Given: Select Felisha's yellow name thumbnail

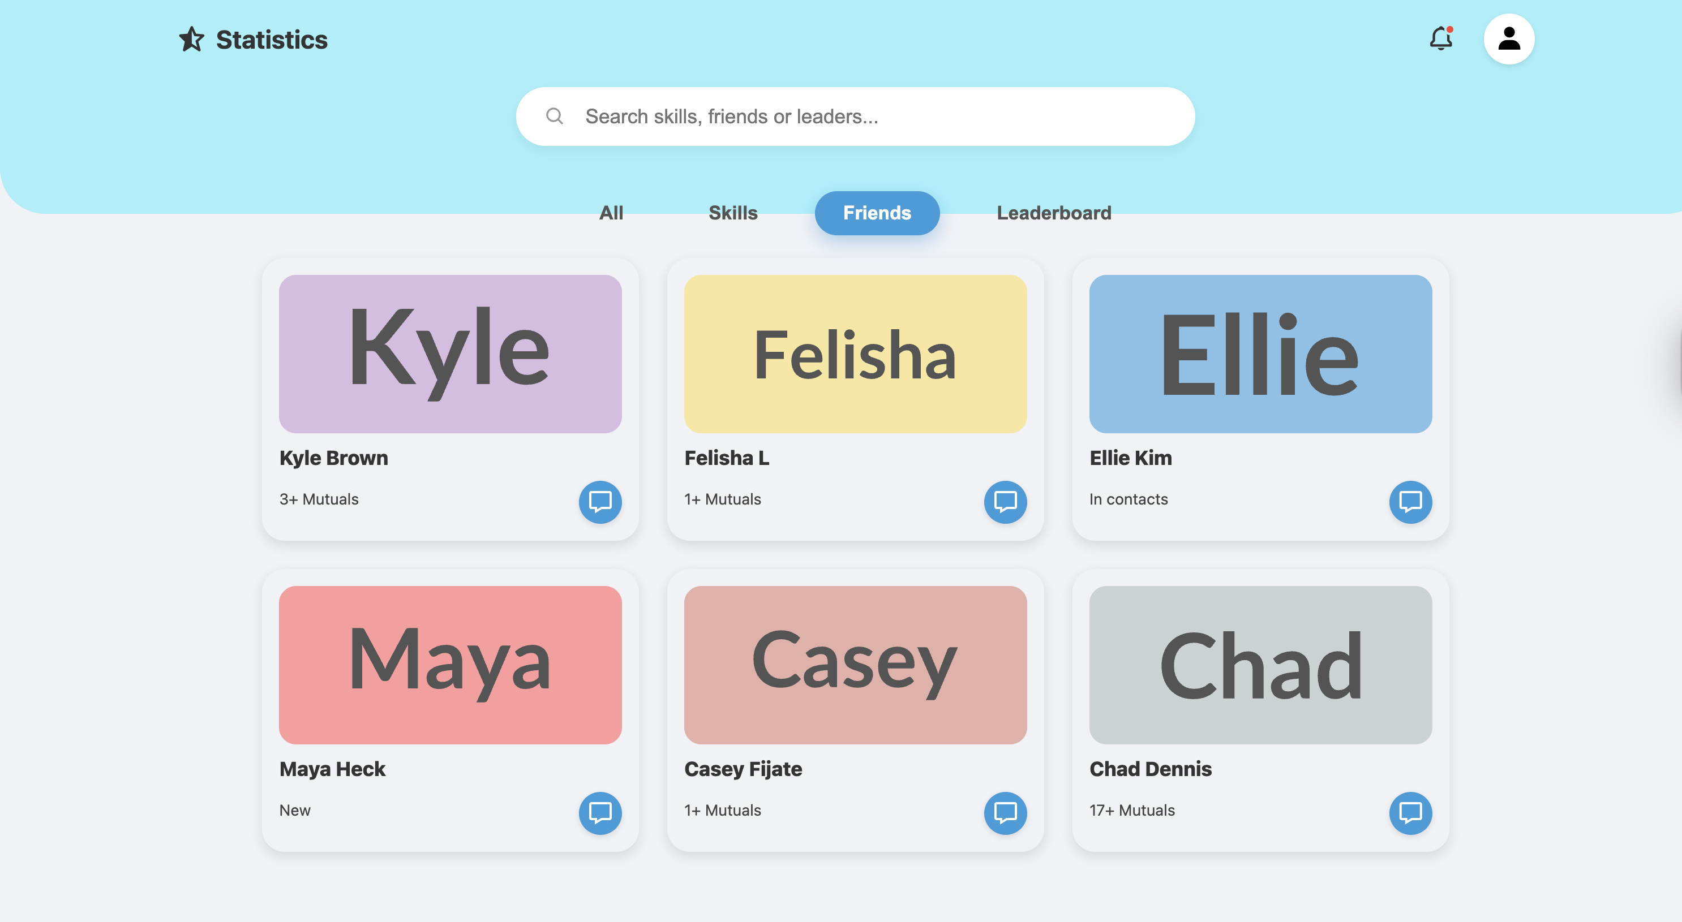Looking at the screenshot, I should [855, 354].
